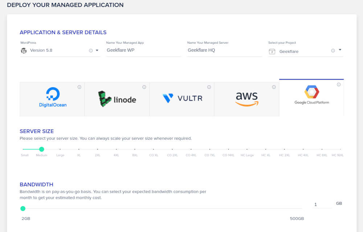The image size is (363, 232).
Task: Click the bandwidth slider handle
Action: (23, 208)
